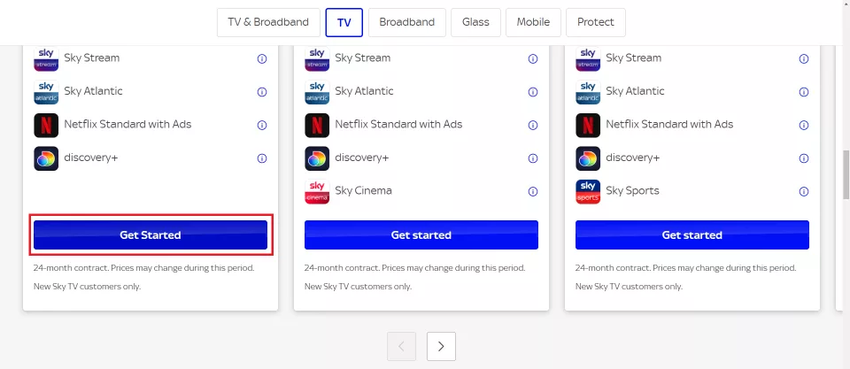
Task: Open the Glass tab
Action: (x=476, y=22)
